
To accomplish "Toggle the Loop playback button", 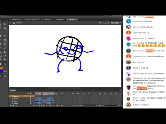I will [53, 105].
